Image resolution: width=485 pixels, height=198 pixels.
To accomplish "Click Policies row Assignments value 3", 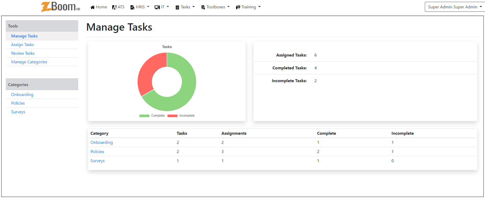I will pyautogui.click(x=223, y=152).
